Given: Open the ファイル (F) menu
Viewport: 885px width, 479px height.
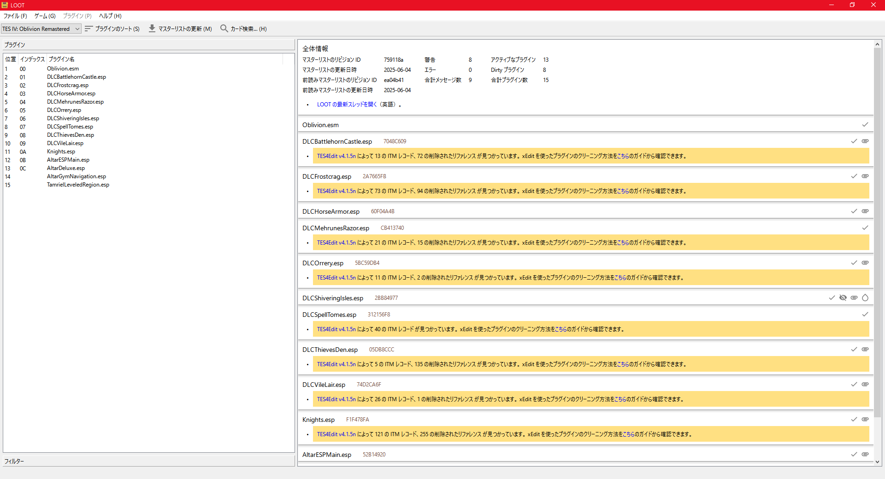Looking at the screenshot, I should 15,16.
